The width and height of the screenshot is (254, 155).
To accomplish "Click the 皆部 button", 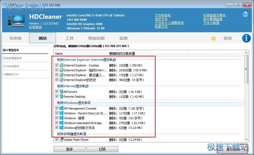I will [x=69, y=149].
